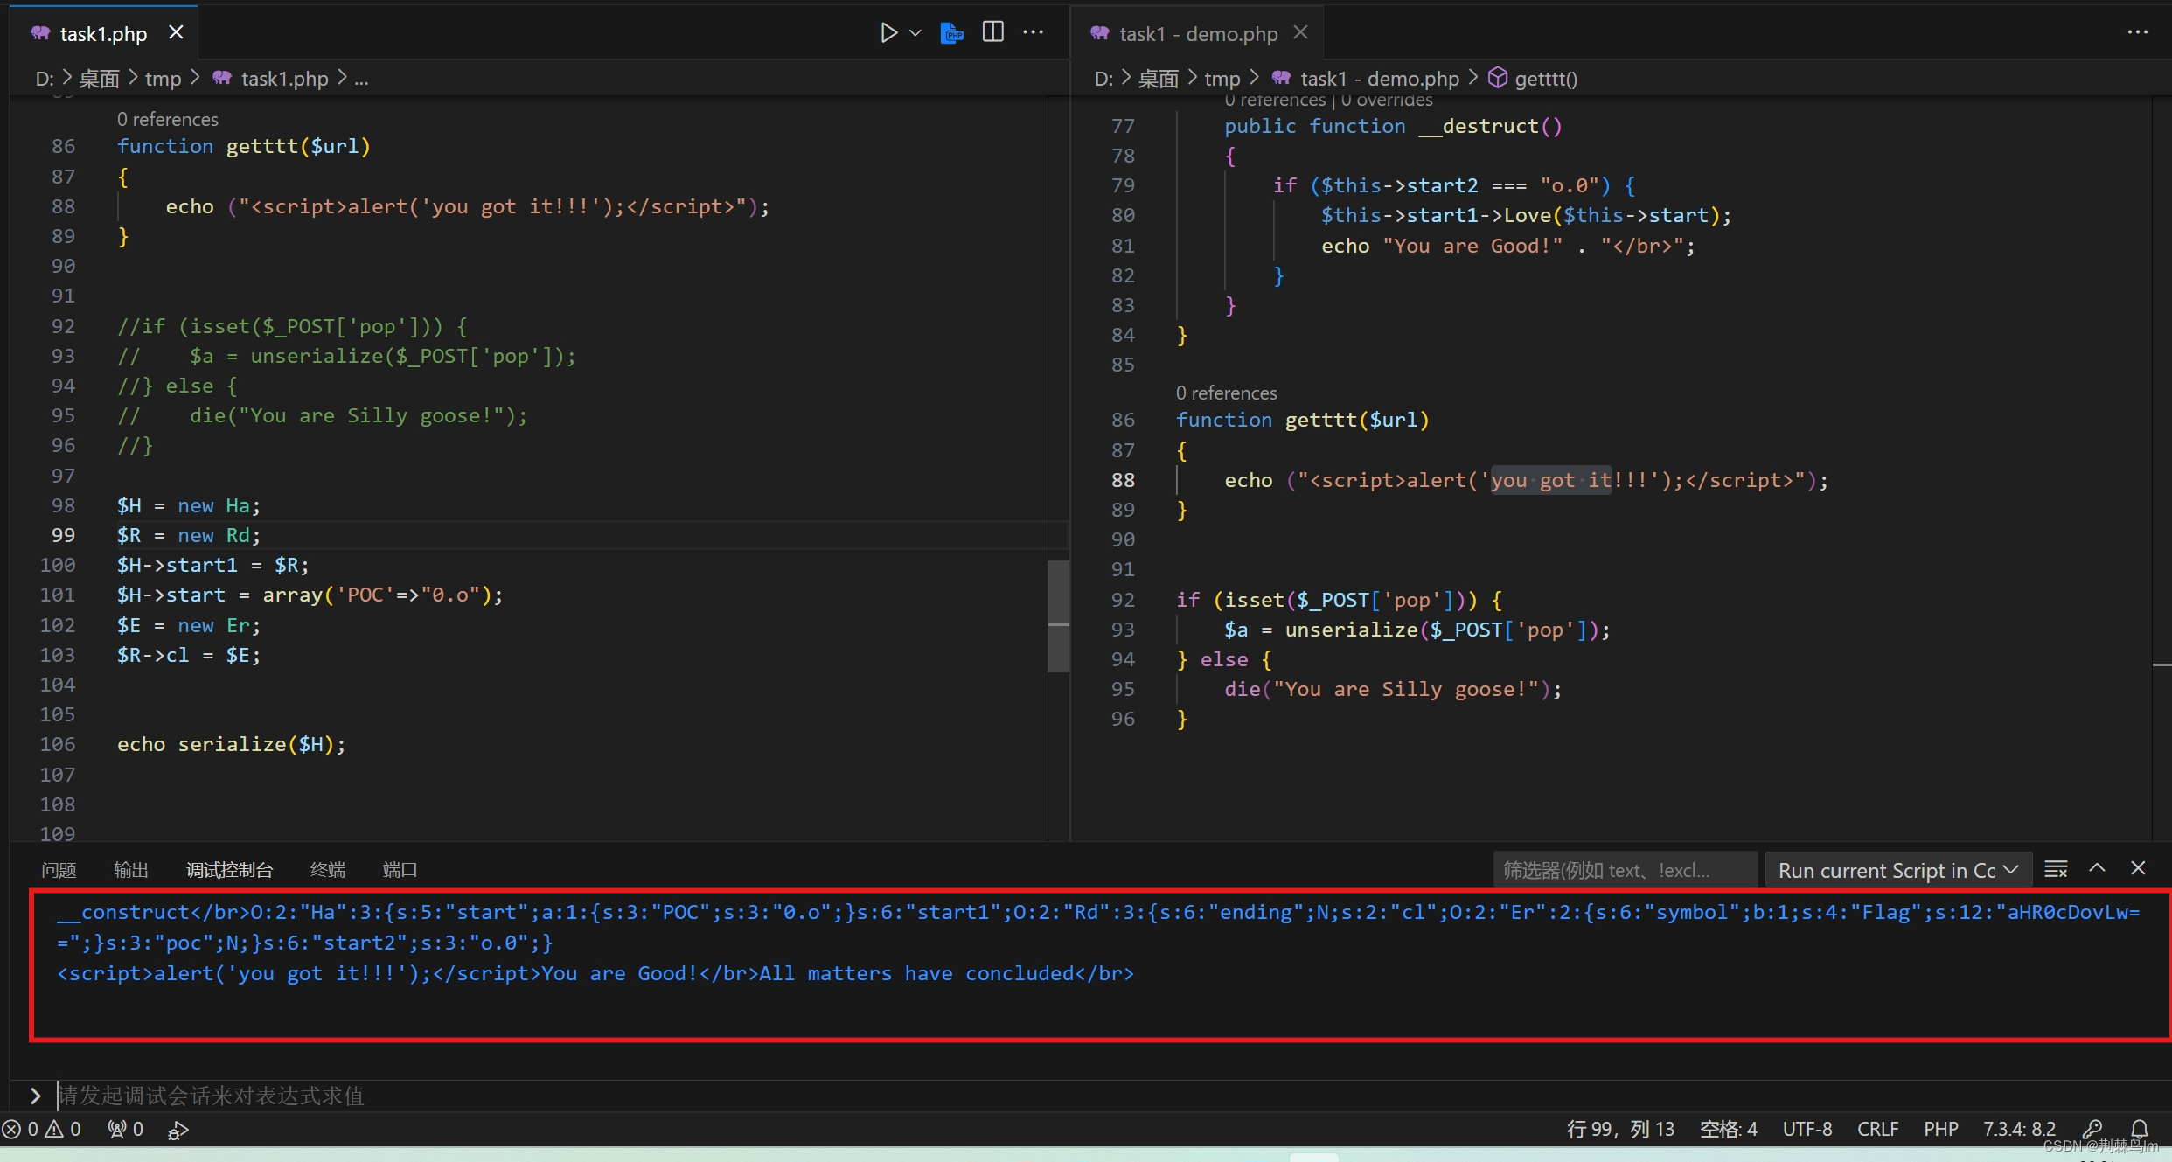This screenshot has width=2172, height=1162.
Task: Click line number 99 in left editor gutter
Action: pos(63,535)
